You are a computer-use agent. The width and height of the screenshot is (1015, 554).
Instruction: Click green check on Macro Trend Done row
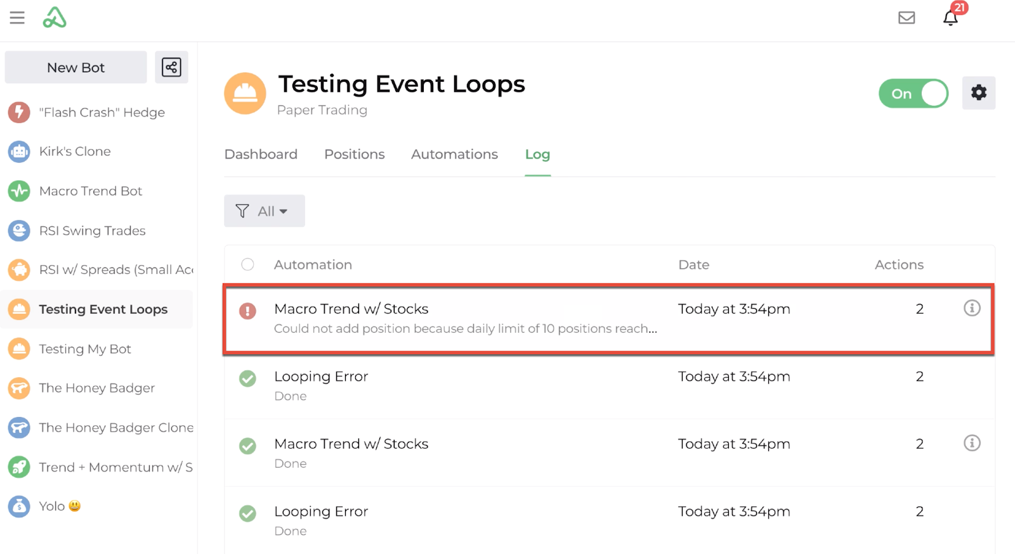pos(247,446)
